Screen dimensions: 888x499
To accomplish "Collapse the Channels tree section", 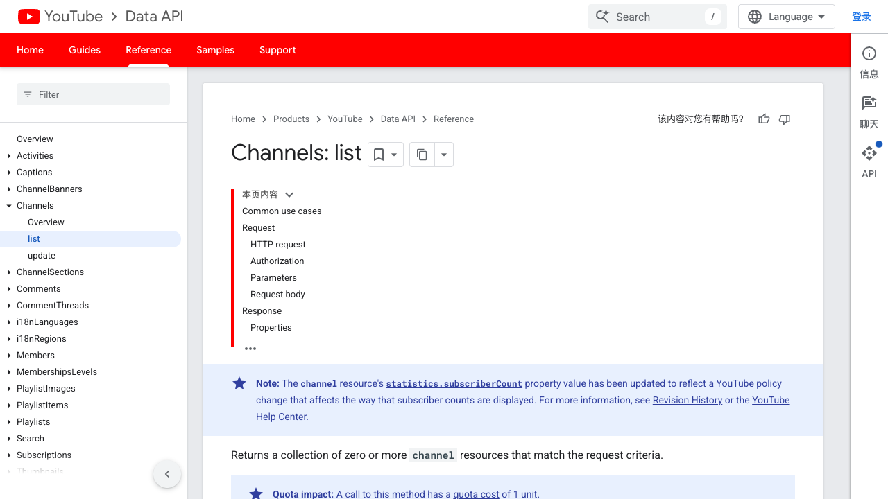I will pos(9,206).
